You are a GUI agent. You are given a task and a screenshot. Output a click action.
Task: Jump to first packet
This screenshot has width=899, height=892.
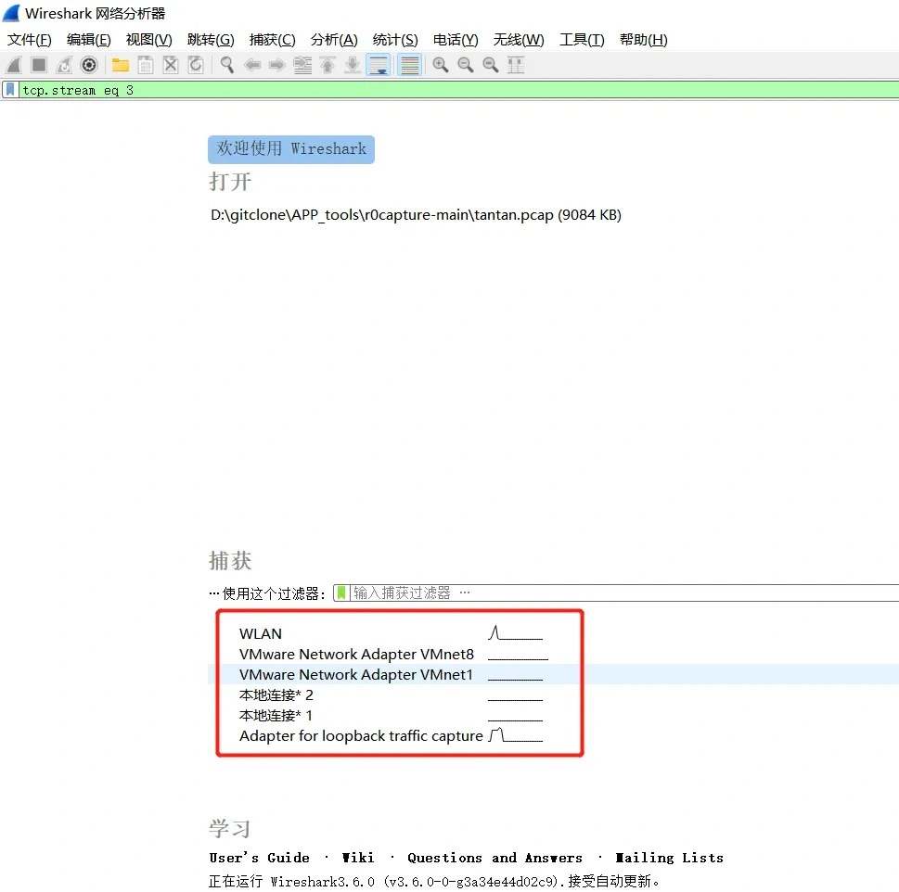tap(327, 65)
